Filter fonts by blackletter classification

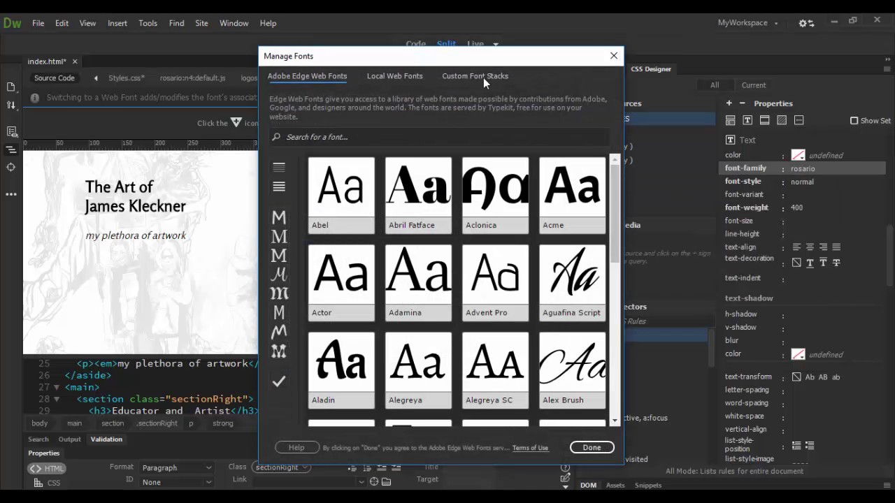click(x=279, y=293)
